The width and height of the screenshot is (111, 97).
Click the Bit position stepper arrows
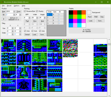[14, 15]
